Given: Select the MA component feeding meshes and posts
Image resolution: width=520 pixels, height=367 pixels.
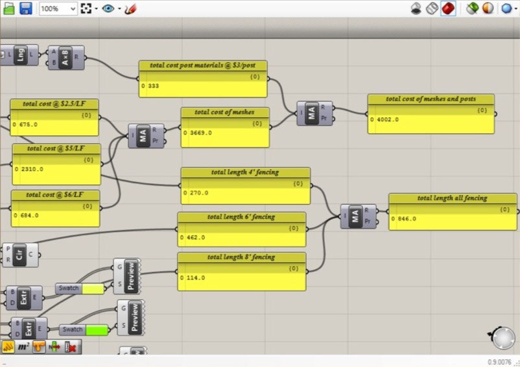Looking at the screenshot, I should point(311,113).
